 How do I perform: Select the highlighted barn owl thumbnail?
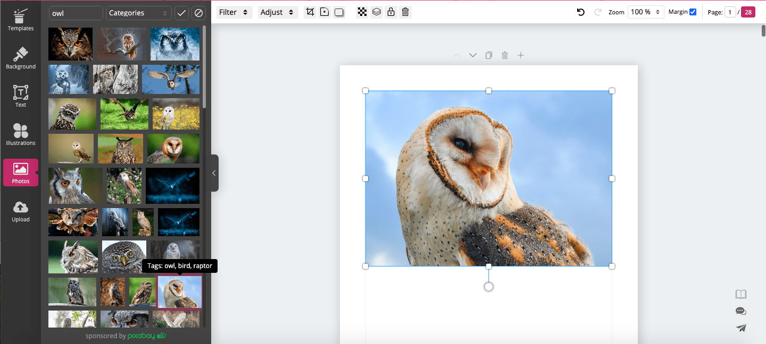(180, 292)
